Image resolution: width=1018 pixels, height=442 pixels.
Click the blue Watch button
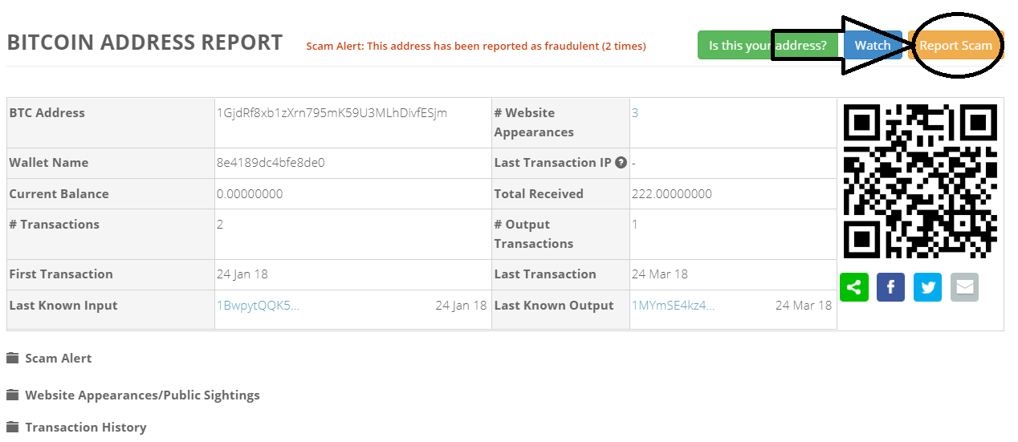[x=873, y=45]
